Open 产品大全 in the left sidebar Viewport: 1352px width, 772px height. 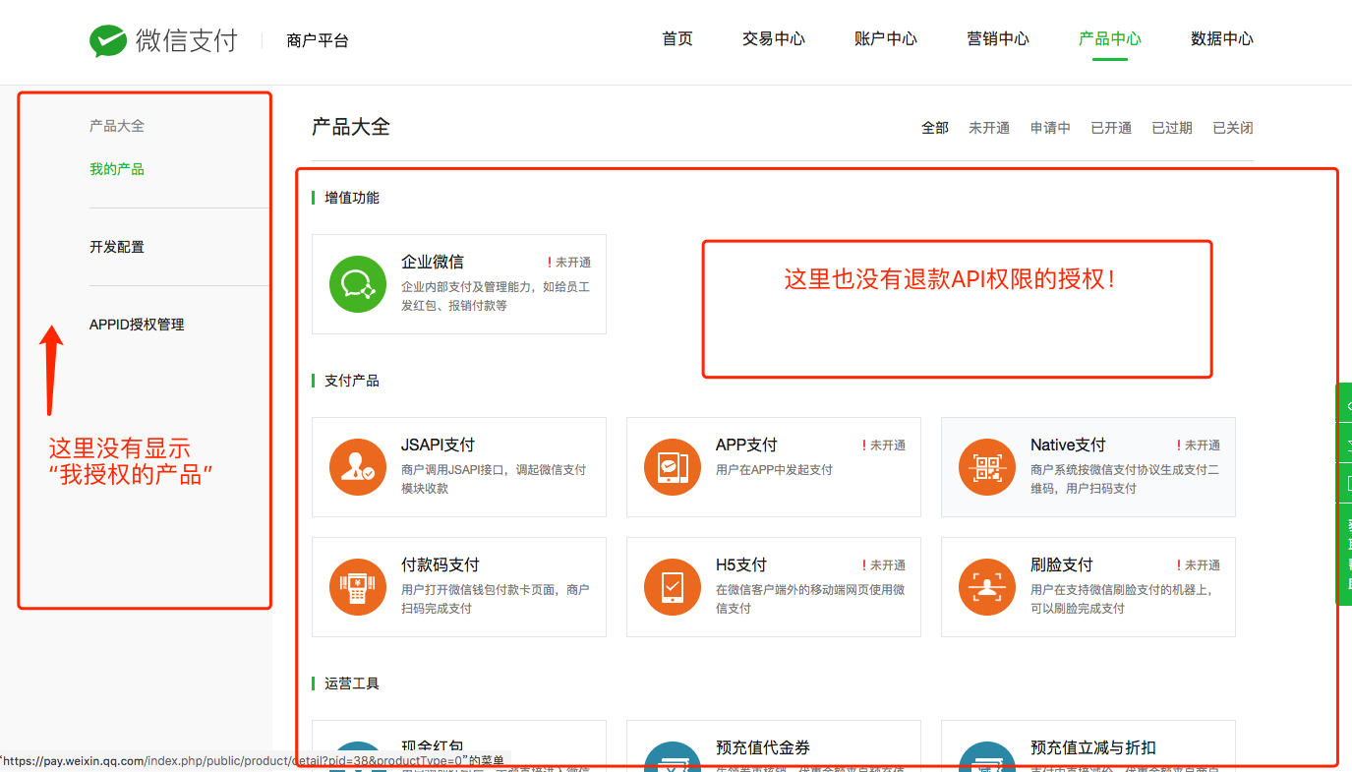point(117,126)
